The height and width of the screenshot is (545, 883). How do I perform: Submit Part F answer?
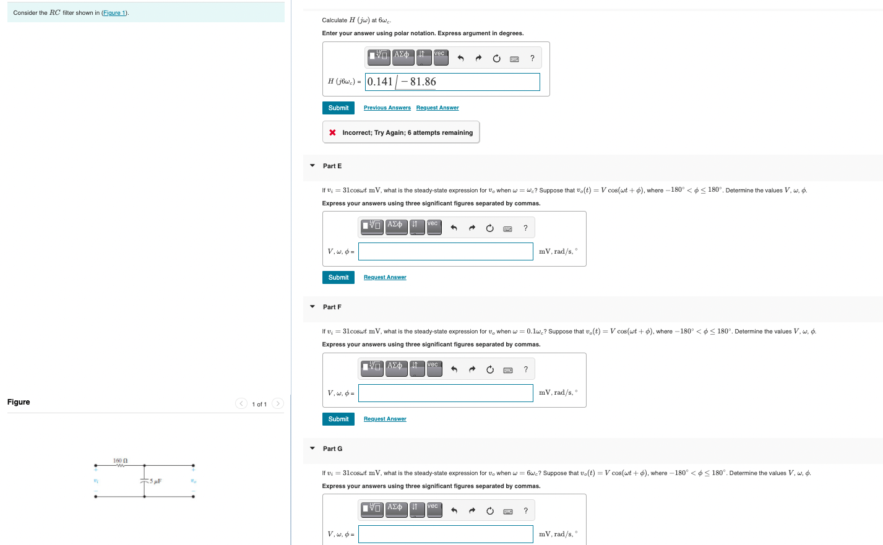click(x=338, y=419)
